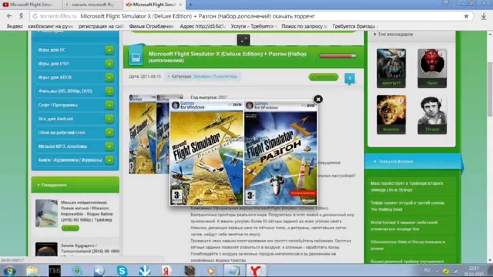The height and width of the screenshot is (277, 493).
Task: Open top uploader Thrash's avatar
Action: click(432, 115)
